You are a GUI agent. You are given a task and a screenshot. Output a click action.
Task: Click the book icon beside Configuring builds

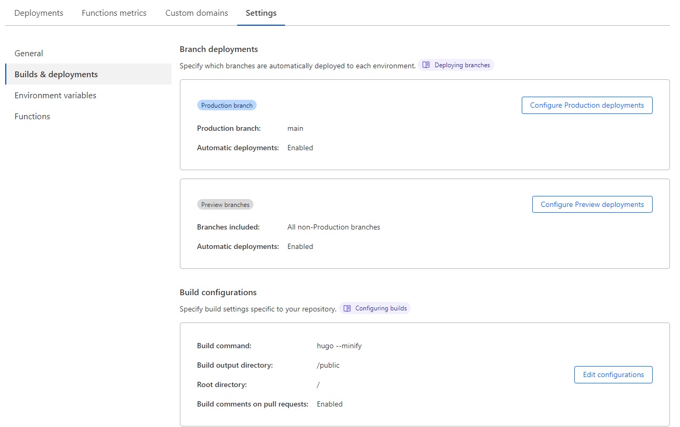pyautogui.click(x=347, y=308)
